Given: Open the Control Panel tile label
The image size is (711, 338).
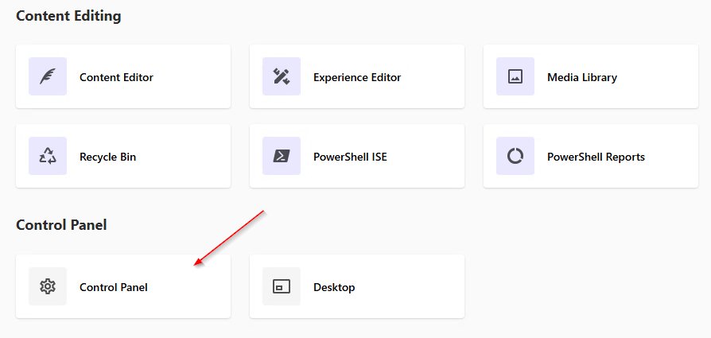Looking at the screenshot, I should pos(114,288).
